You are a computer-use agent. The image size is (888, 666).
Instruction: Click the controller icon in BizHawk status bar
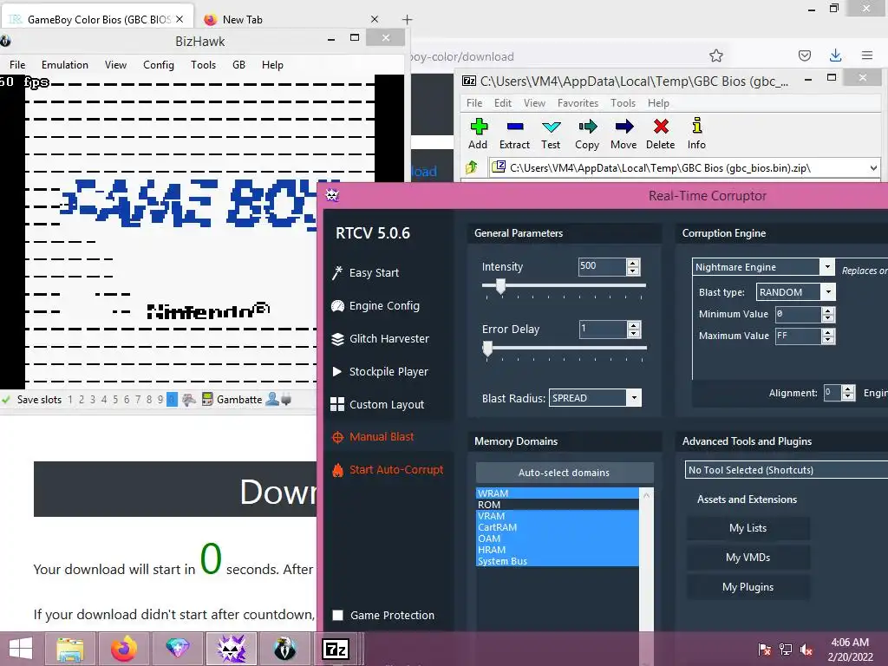tap(188, 399)
